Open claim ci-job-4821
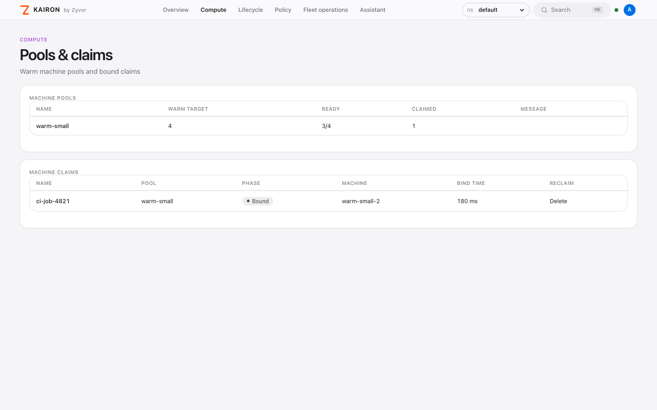Viewport: 657px width, 410px height. pyautogui.click(x=53, y=201)
